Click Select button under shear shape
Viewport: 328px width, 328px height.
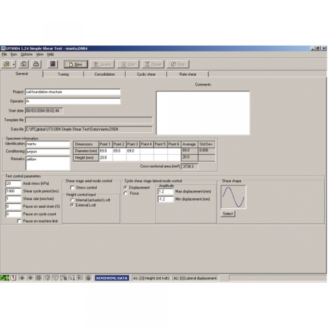point(228,214)
